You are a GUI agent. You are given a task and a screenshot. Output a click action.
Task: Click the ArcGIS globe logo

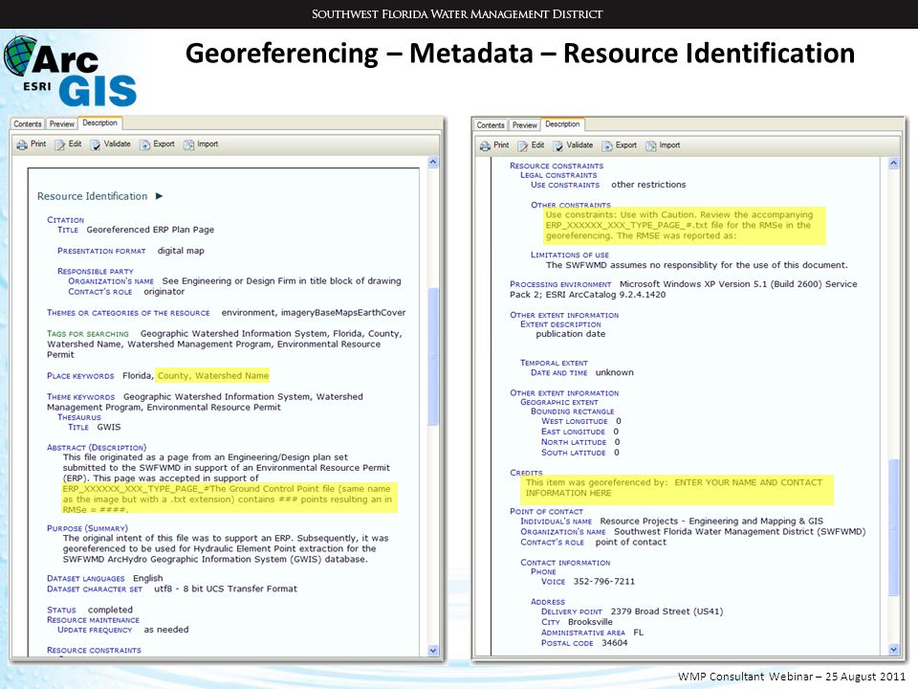[x=20, y=56]
